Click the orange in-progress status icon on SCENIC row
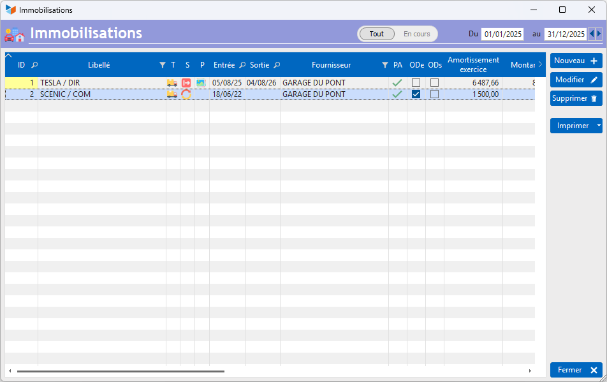Viewport: 607px width, 382px height. (x=186, y=94)
